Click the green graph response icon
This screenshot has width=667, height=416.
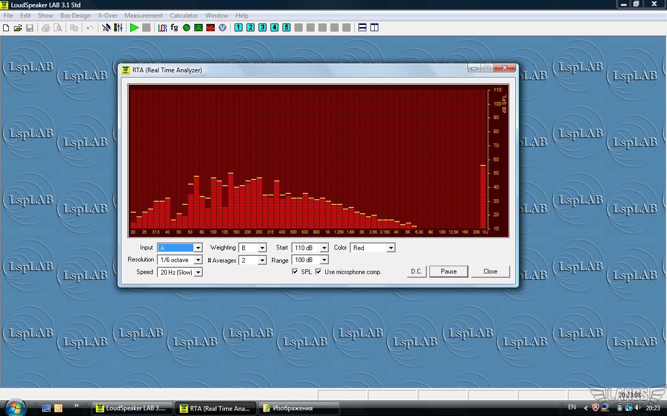[x=199, y=28]
